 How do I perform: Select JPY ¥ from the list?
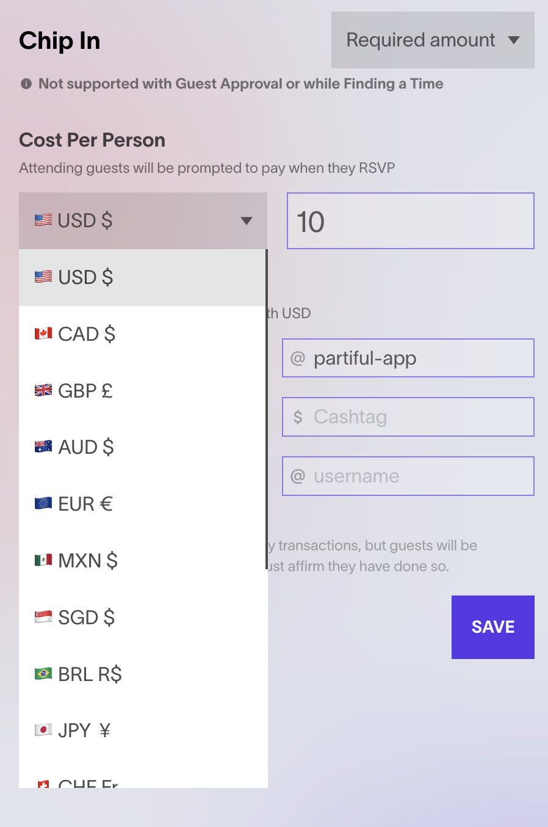143,730
